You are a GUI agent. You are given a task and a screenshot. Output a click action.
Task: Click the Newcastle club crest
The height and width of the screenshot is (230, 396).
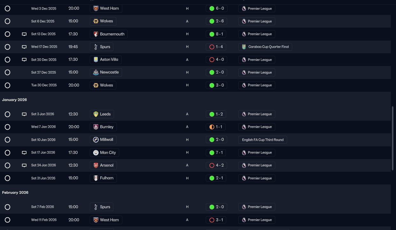pos(96,72)
